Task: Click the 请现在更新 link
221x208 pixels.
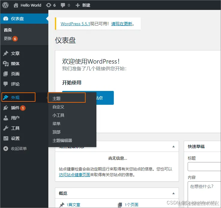Action: coord(122,24)
